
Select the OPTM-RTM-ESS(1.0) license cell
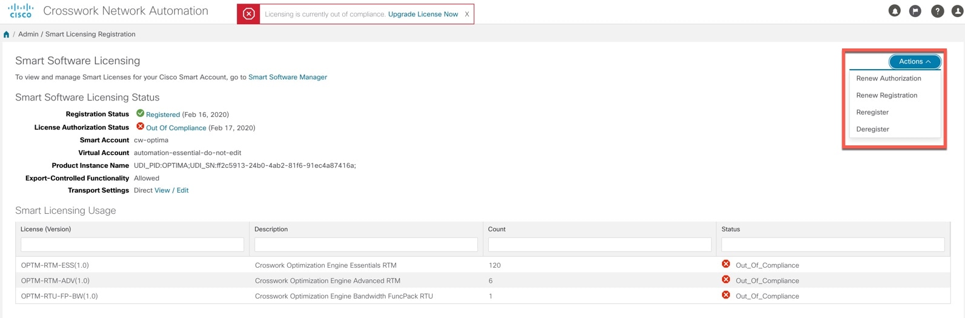[x=55, y=265]
